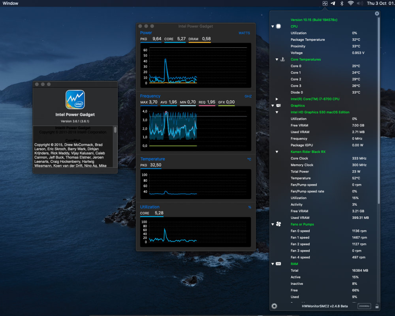The image size is (395, 316).
Task: Collapse the CPU section
Action: pos(273,26)
